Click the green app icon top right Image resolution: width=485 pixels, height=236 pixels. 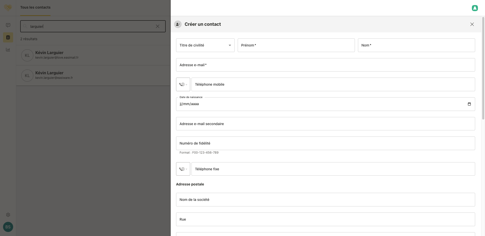(x=475, y=8)
